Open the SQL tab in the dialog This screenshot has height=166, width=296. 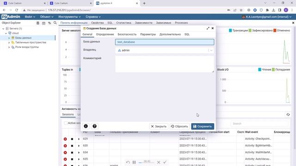[187, 34]
